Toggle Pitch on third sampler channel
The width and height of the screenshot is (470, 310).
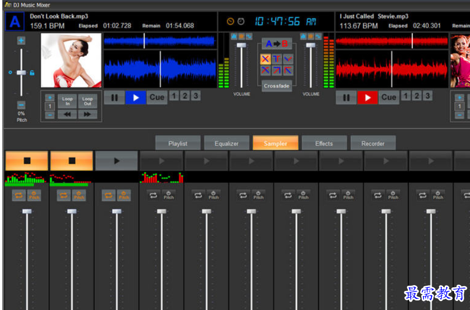tap(124, 196)
